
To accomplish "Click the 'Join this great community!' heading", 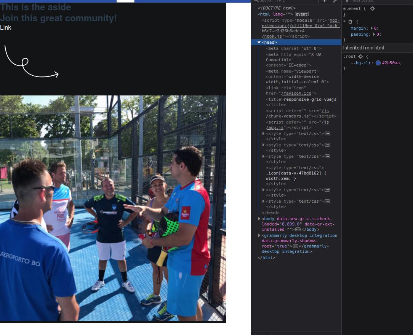I will click(x=58, y=18).
